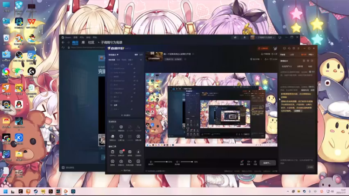Viewport: 349px width, 196px height.
Task: Open the hamburger menu in companion title bar
Action: (x=298, y=48)
